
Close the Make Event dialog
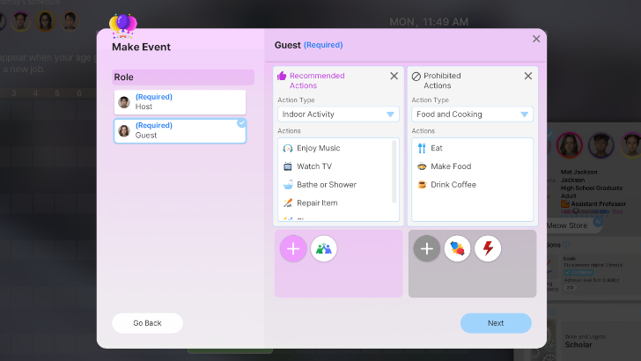coord(536,39)
